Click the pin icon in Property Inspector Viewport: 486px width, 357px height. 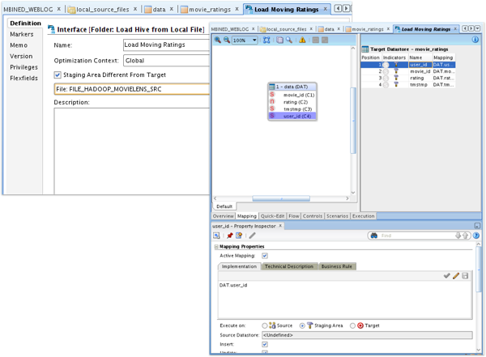[230, 236]
